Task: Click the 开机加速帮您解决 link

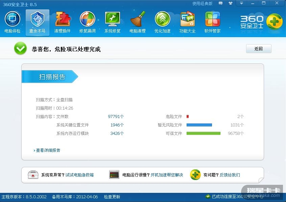Action: [167, 175]
